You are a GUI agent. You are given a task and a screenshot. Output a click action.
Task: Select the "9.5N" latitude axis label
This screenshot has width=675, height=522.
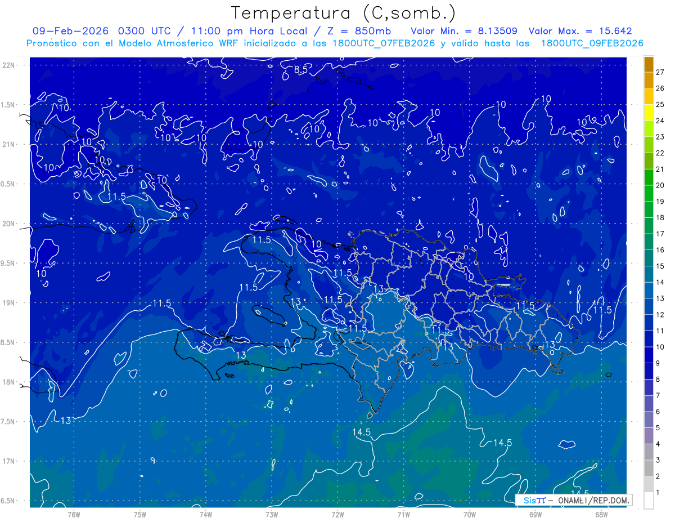(8, 263)
